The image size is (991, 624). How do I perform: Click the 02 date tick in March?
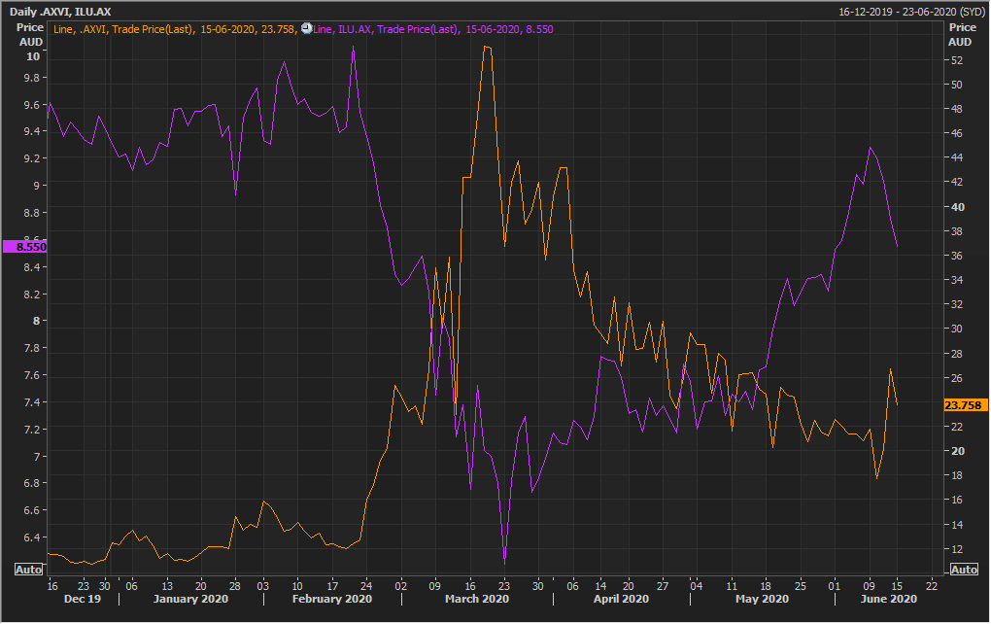400,586
